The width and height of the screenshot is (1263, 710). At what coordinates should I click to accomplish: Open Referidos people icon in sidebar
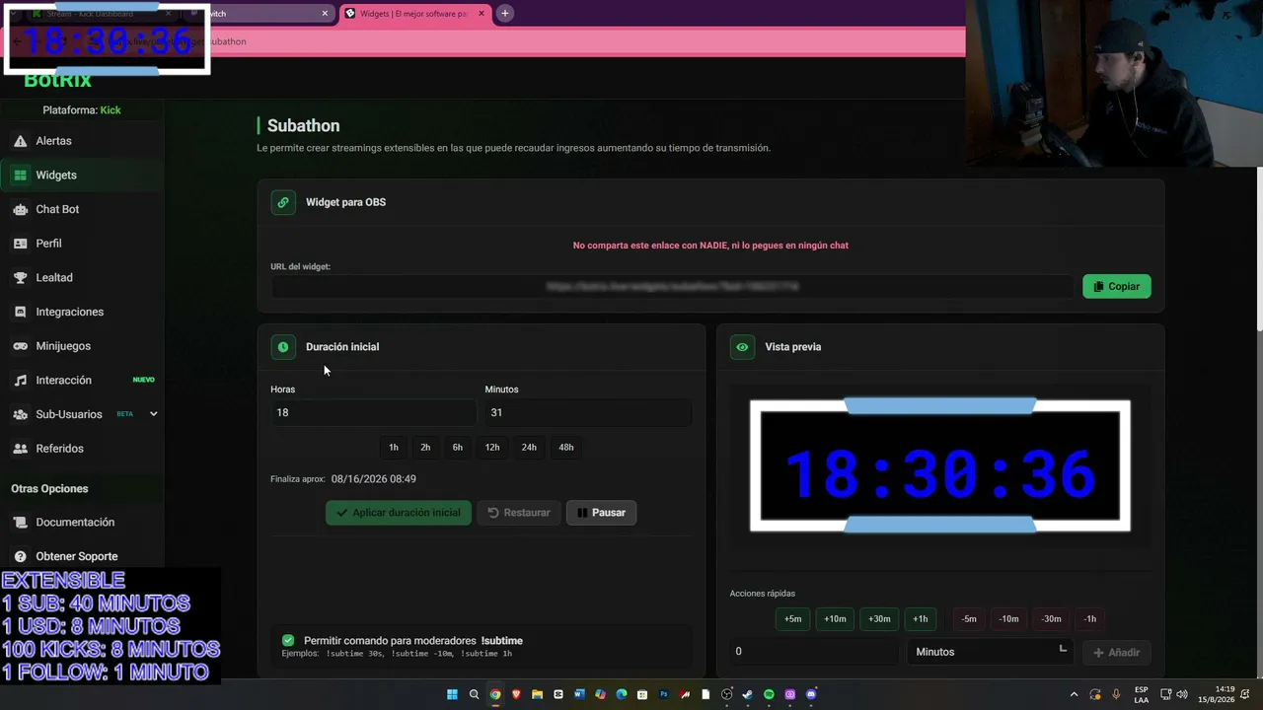[20, 449]
